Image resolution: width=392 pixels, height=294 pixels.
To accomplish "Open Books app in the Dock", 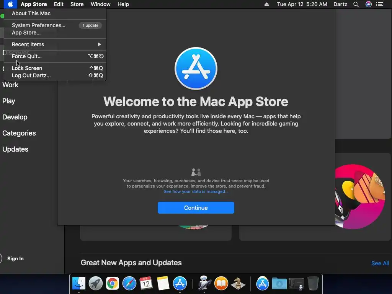I will click(221, 284).
